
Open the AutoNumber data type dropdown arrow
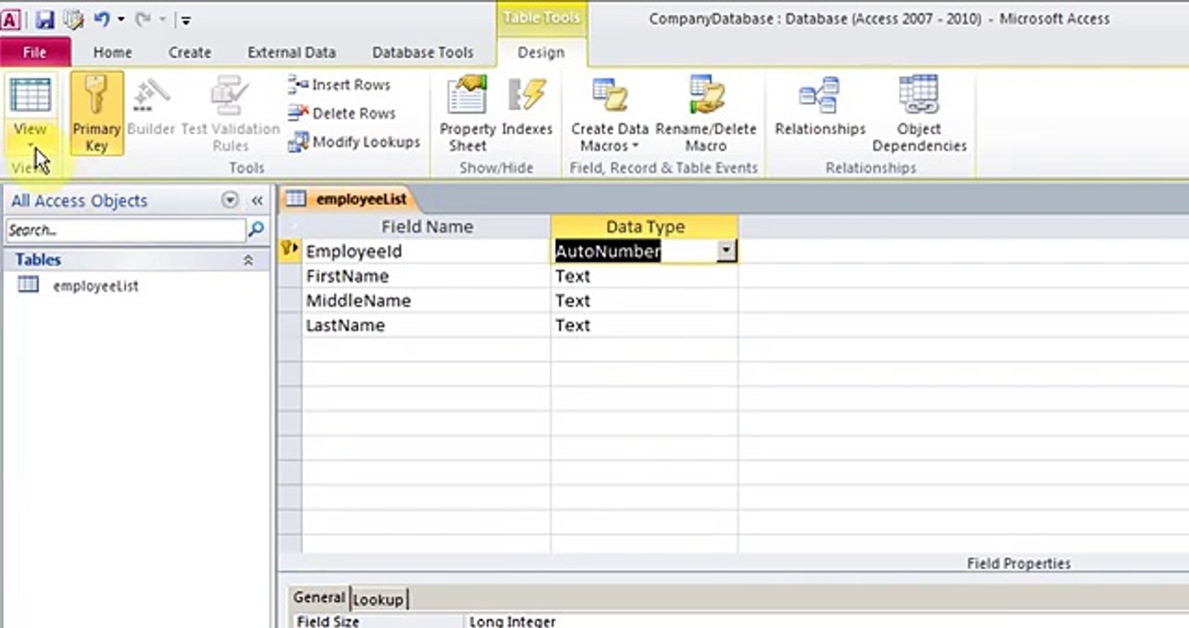point(726,251)
